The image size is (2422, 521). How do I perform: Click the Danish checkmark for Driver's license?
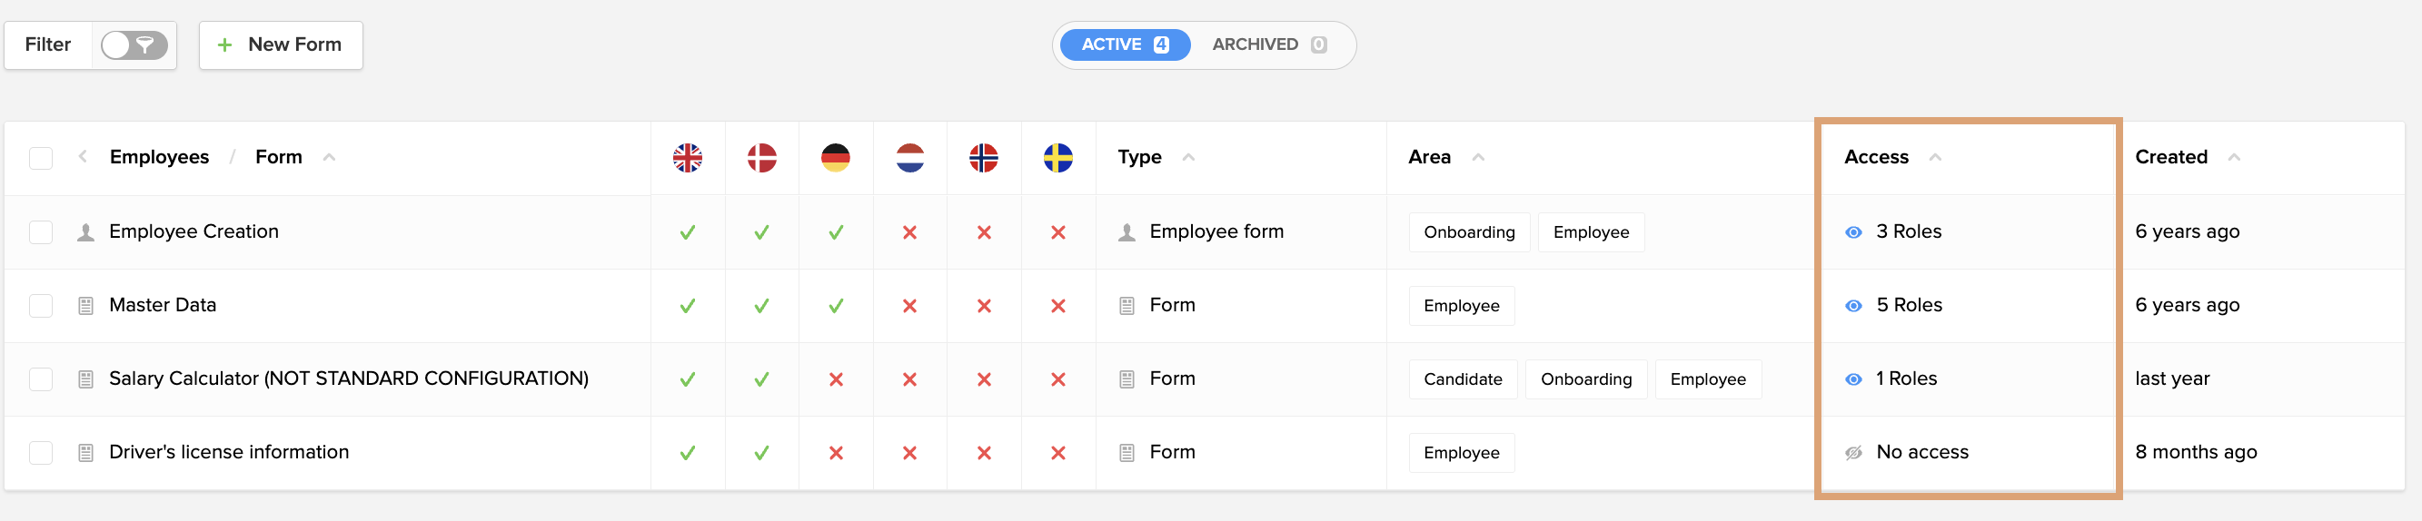coord(761,453)
